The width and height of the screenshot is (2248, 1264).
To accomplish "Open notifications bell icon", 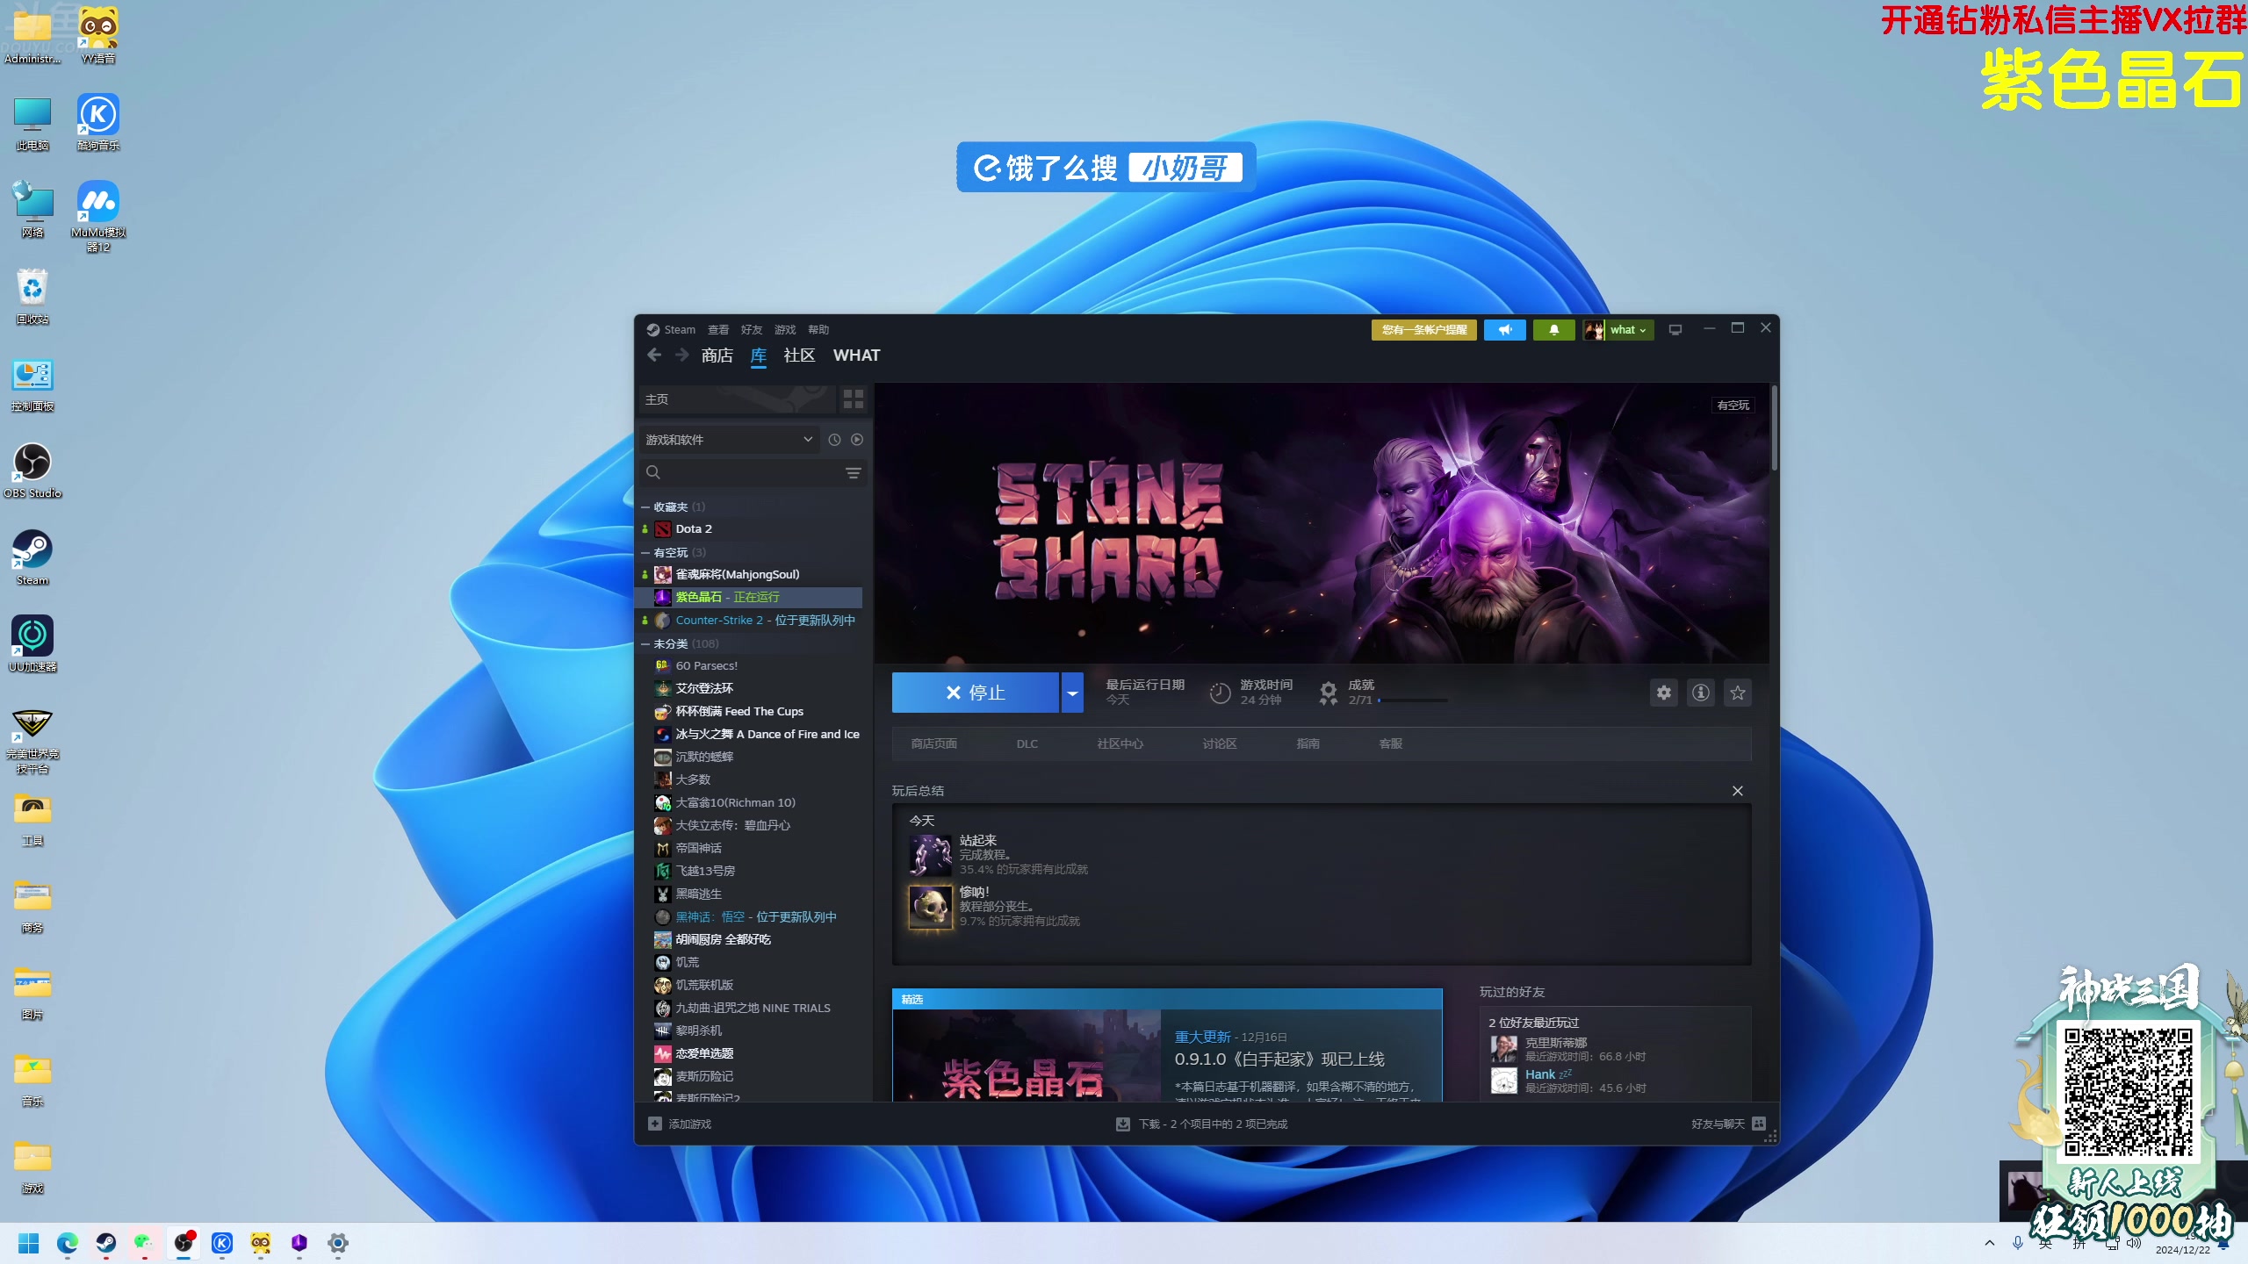I will click(x=1553, y=330).
